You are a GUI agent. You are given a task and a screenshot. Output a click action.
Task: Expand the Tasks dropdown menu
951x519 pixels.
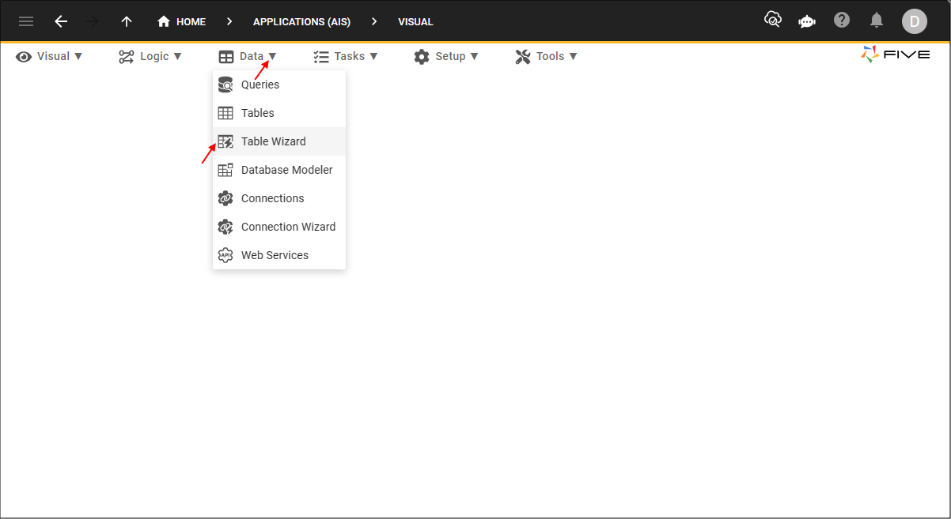[x=346, y=56]
